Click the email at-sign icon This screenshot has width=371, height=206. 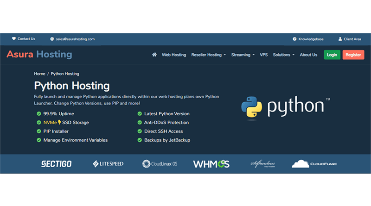52,39
